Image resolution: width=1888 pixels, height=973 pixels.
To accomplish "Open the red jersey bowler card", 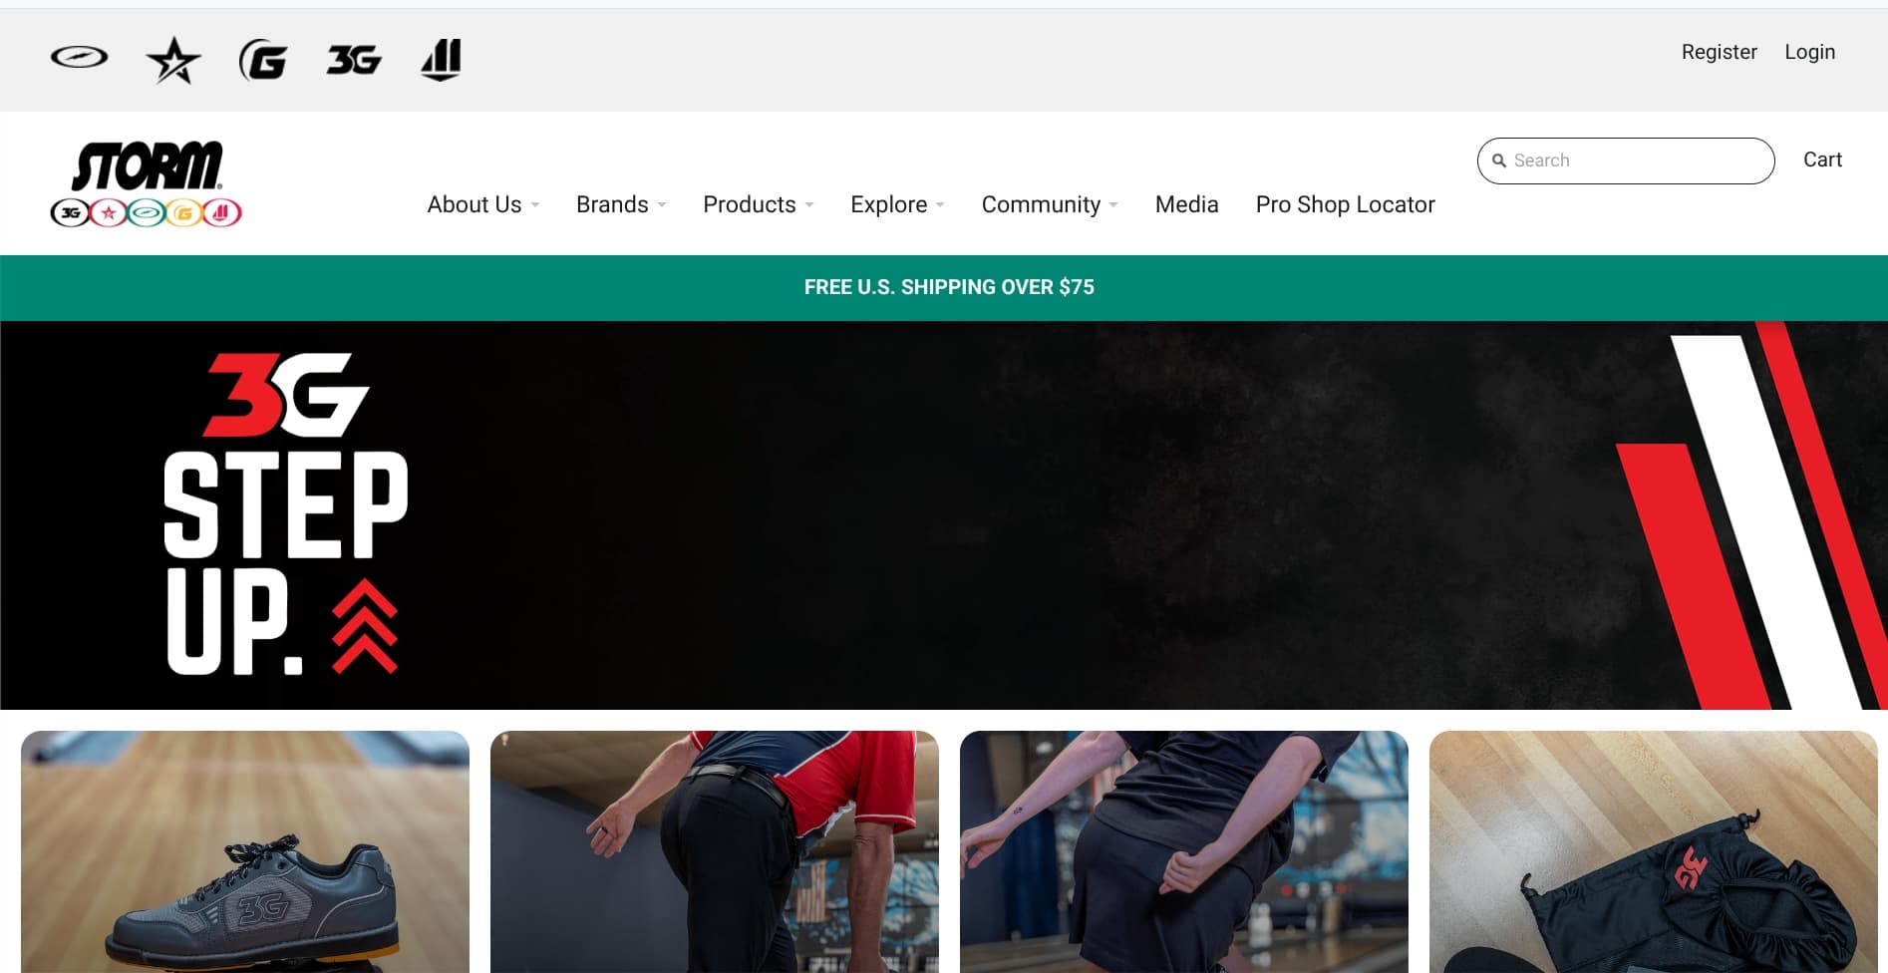I will click(715, 852).
